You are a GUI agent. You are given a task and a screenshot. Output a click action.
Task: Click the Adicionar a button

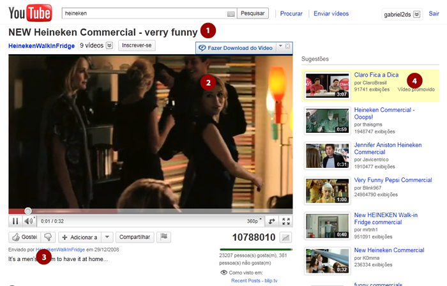click(80, 237)
